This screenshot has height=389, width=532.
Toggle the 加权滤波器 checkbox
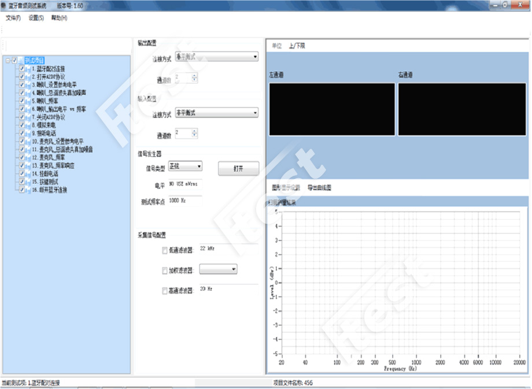(165, 271)
